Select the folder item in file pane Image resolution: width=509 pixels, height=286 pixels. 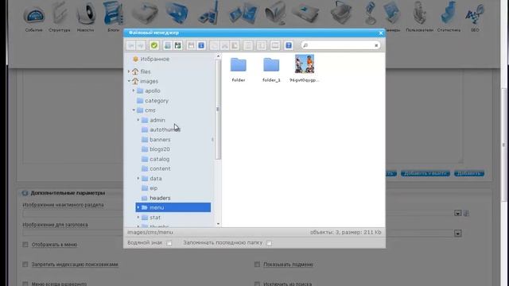[239, 69]
